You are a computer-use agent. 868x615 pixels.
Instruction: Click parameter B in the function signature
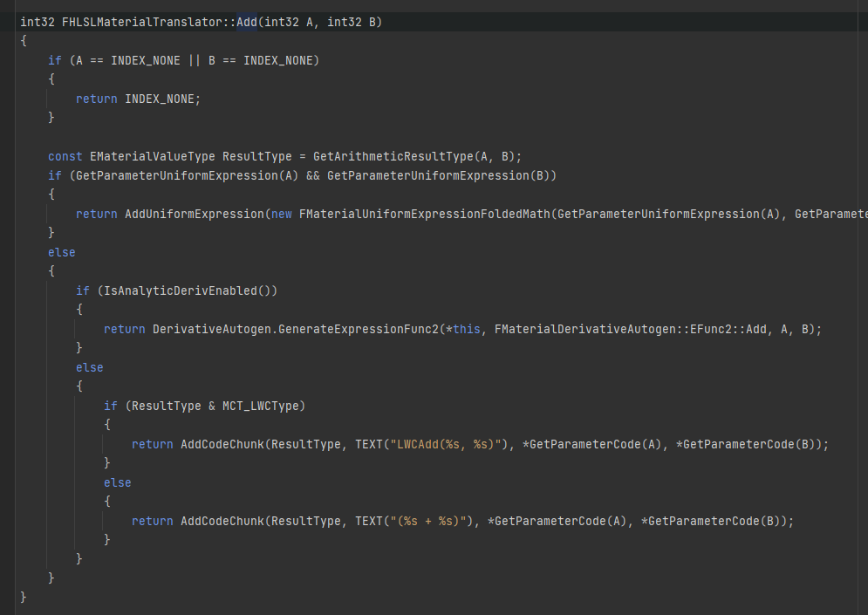[x=376, y=22]
